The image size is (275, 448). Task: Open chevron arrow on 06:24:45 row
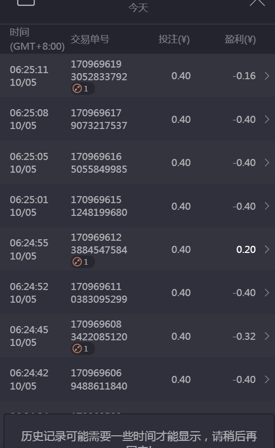[x=267, y=336]
